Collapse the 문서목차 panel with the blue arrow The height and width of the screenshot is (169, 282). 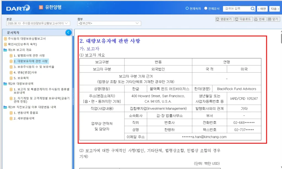[68, 32]
